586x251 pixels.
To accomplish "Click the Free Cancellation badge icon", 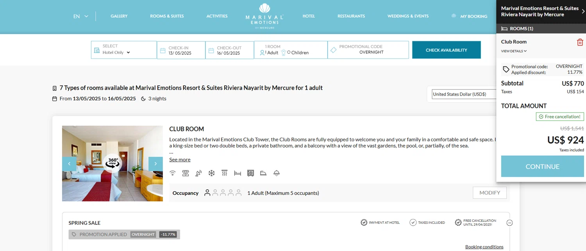I will pyautogui.click(x=458, y=223).
